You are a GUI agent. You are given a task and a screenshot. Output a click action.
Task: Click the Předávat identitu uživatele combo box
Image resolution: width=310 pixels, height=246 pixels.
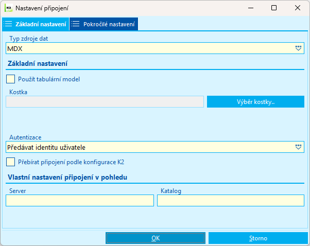[x=149, y=147]
